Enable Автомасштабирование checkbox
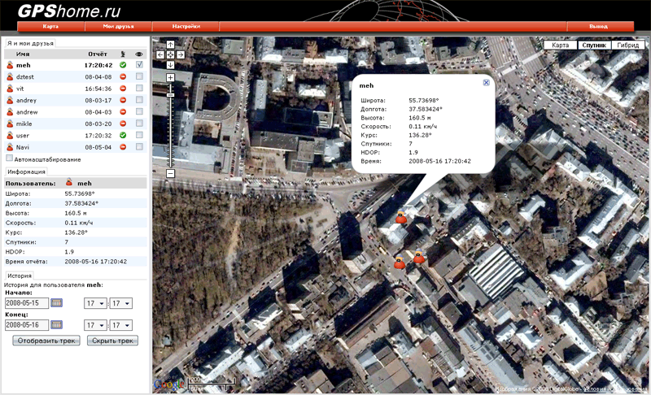This screenshot has width=651, height=395. click(x=9, y=158)
